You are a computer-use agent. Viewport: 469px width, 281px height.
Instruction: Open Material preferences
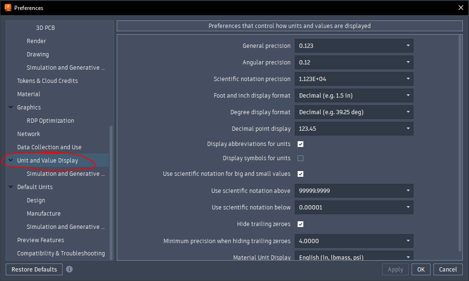click(x=28, y=94)
